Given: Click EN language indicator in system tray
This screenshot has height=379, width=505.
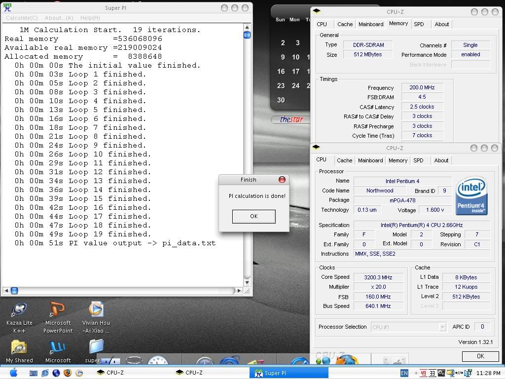Looking at the screenshot, I should point(404,373).
